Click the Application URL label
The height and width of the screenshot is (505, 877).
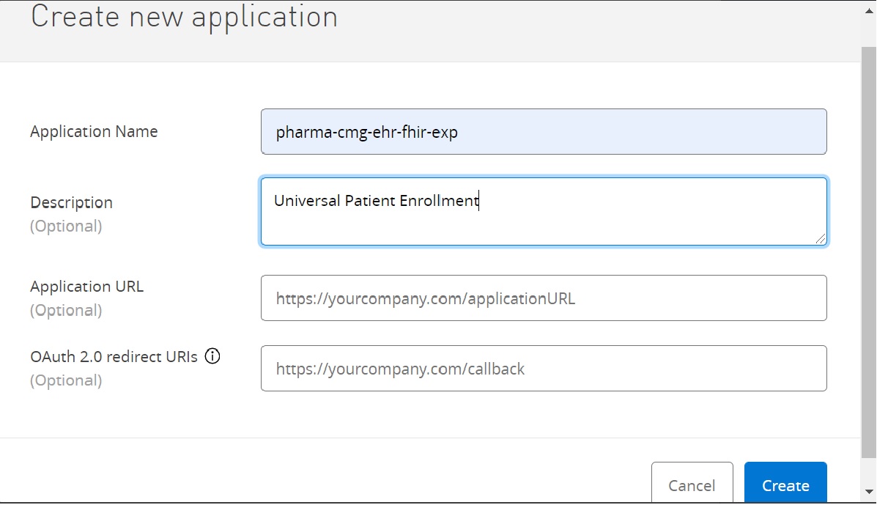click(86, 287)
